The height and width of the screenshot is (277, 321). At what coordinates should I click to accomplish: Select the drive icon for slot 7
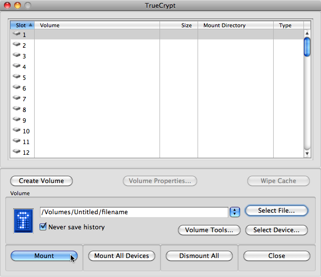17,98
